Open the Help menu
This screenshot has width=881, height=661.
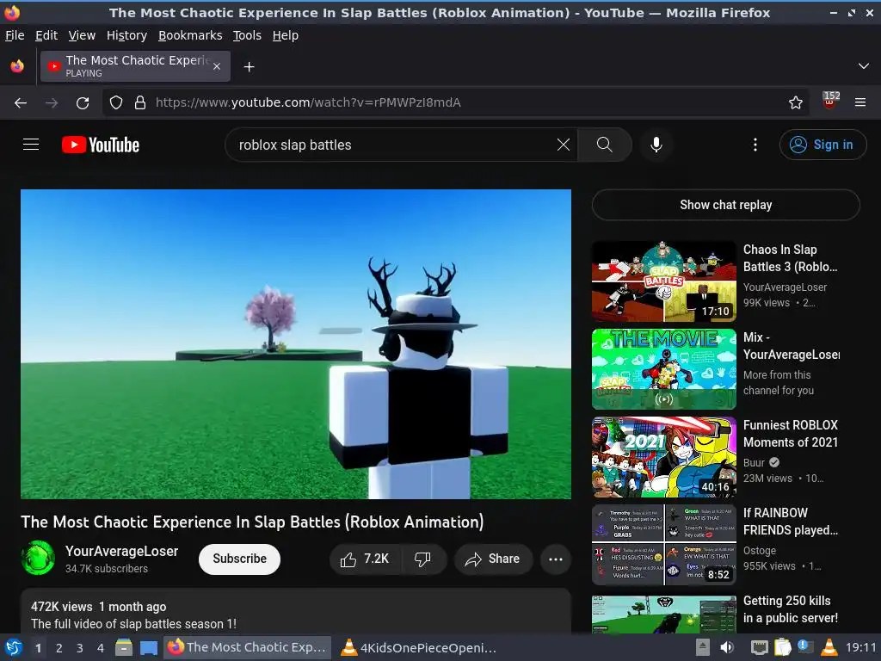tap(286, 35)
